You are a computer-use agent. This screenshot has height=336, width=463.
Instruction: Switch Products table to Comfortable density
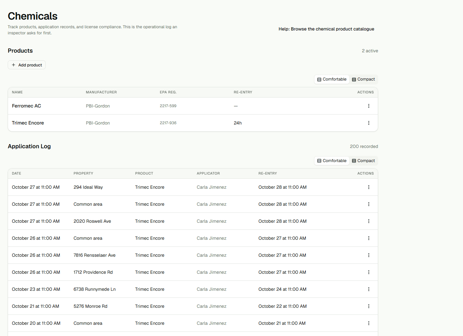[332, 79]
